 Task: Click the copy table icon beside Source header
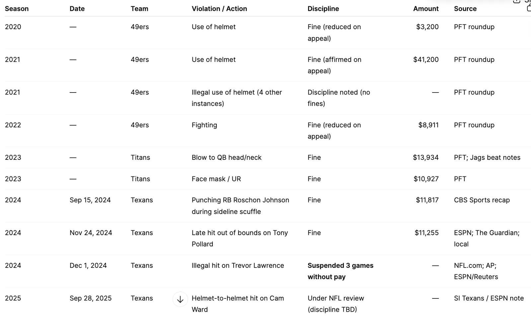point(529,8)
